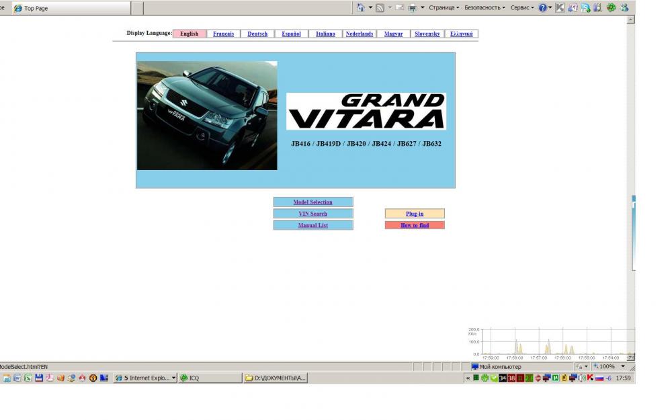Screen dimensions: 672x420
Task: Click the orange How to find button
Action: pos(415,226)
